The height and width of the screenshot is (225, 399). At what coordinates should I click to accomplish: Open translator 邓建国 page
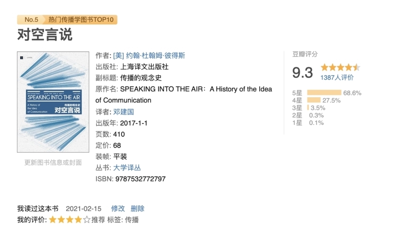pyautogui.click(x=123, y=112)
